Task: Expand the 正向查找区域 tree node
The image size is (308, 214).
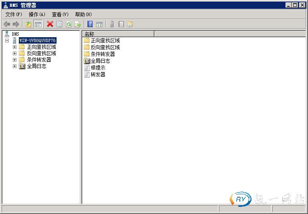Action: [15, 47]
